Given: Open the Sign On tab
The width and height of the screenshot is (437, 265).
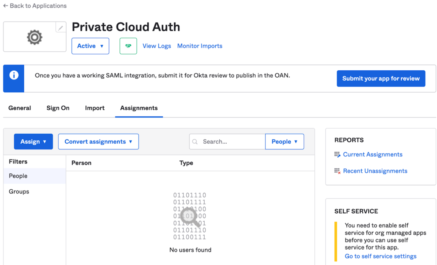Looking at the screenshot, I should click(58, 108).
